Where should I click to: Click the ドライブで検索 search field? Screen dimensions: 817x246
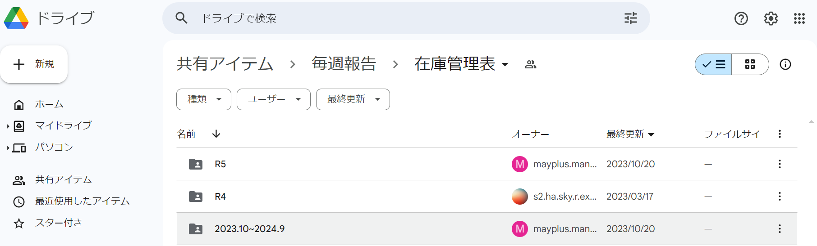[x=397, y=18]
